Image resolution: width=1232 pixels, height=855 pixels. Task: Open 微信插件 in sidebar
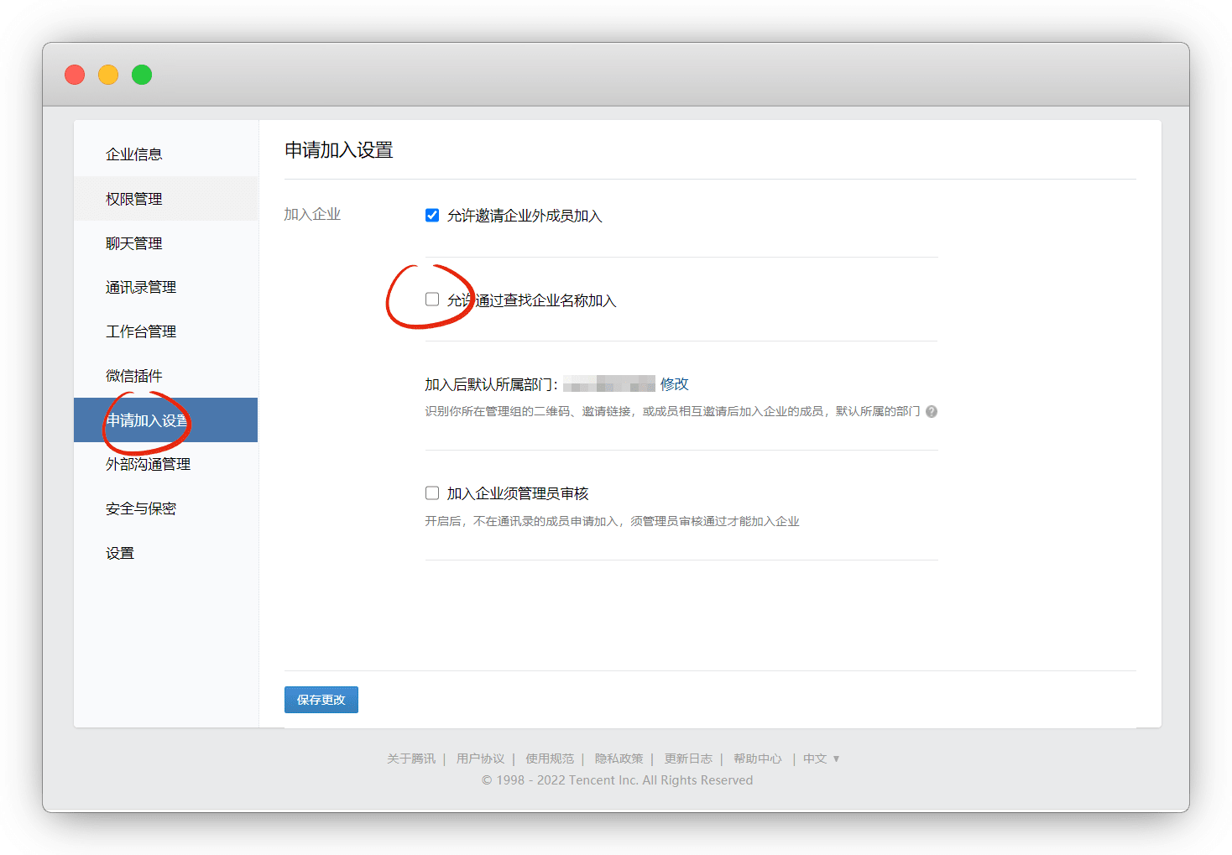[x=134, y=376]
